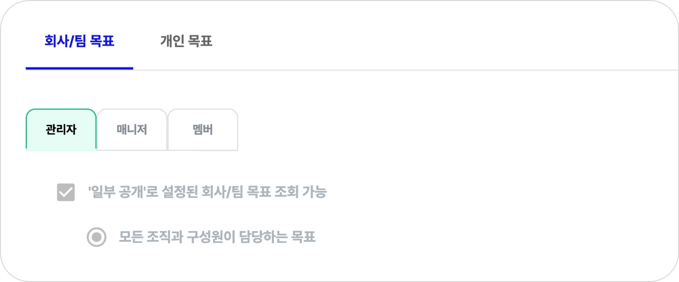The width and height of the screenshot is (679, 282).
Task: Click the '일부 공개'로 설정된 회사/팀 목표 label
Action: (207, 192)
